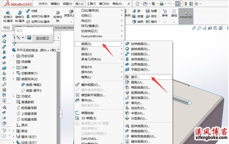The height and width of the screenshot is (144, 229).
Task: Click the feature tree filter funnel icon
Action: [x=14, y=44]
